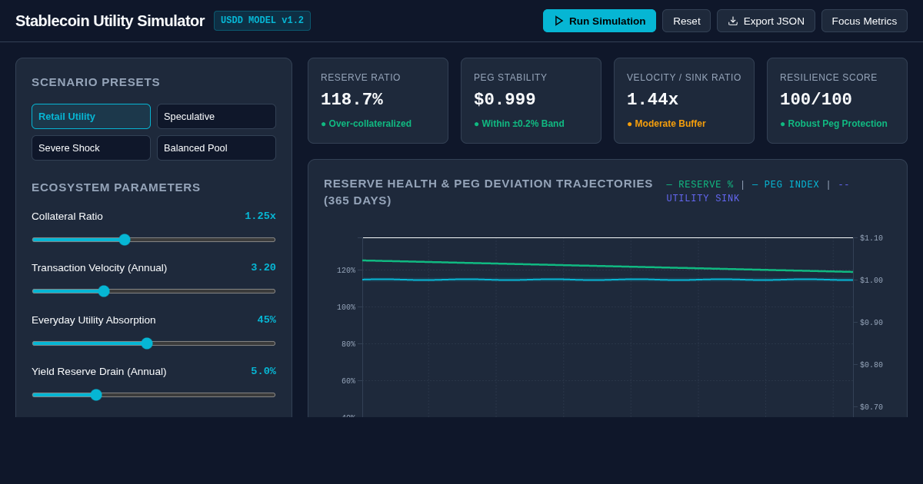Click the 45% absorption value
Image resolution: width=923 pixels, height=484 pixels.
tap(266, 320)
